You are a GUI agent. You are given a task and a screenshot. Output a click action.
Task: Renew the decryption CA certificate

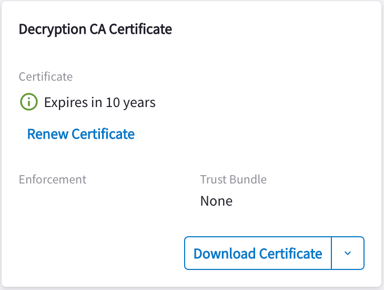pyautogui.click(x=80, y=134)
